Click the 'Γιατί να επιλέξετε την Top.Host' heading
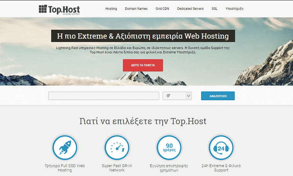The height and width of the screenshot is (176, 293). click(143, 121)
